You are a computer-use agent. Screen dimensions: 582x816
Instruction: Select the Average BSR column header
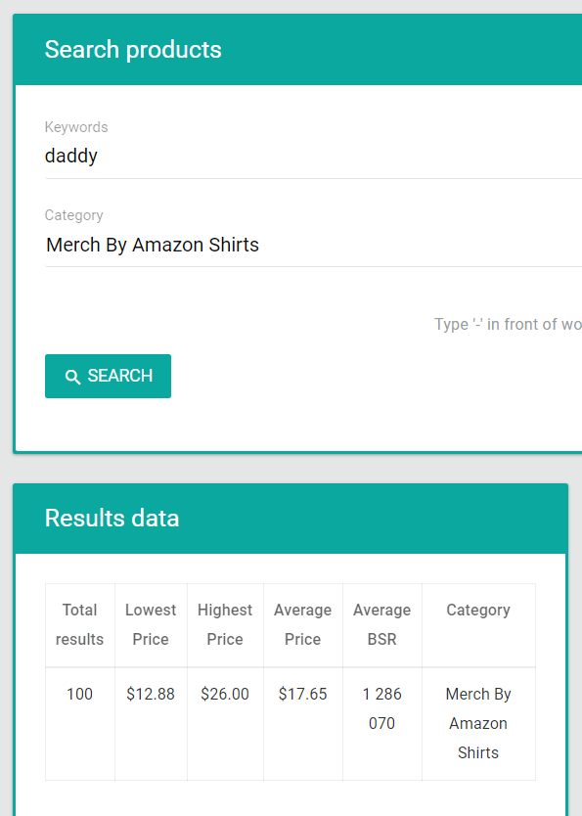381,624
